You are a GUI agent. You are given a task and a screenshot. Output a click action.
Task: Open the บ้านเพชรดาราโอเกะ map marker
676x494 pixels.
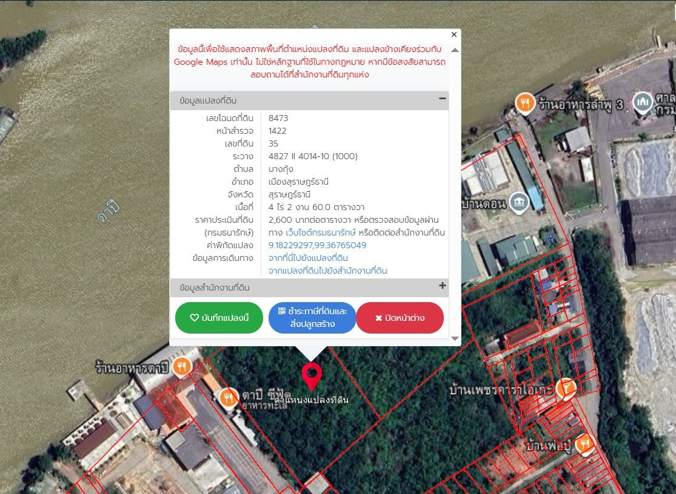[x=566, y=387]
